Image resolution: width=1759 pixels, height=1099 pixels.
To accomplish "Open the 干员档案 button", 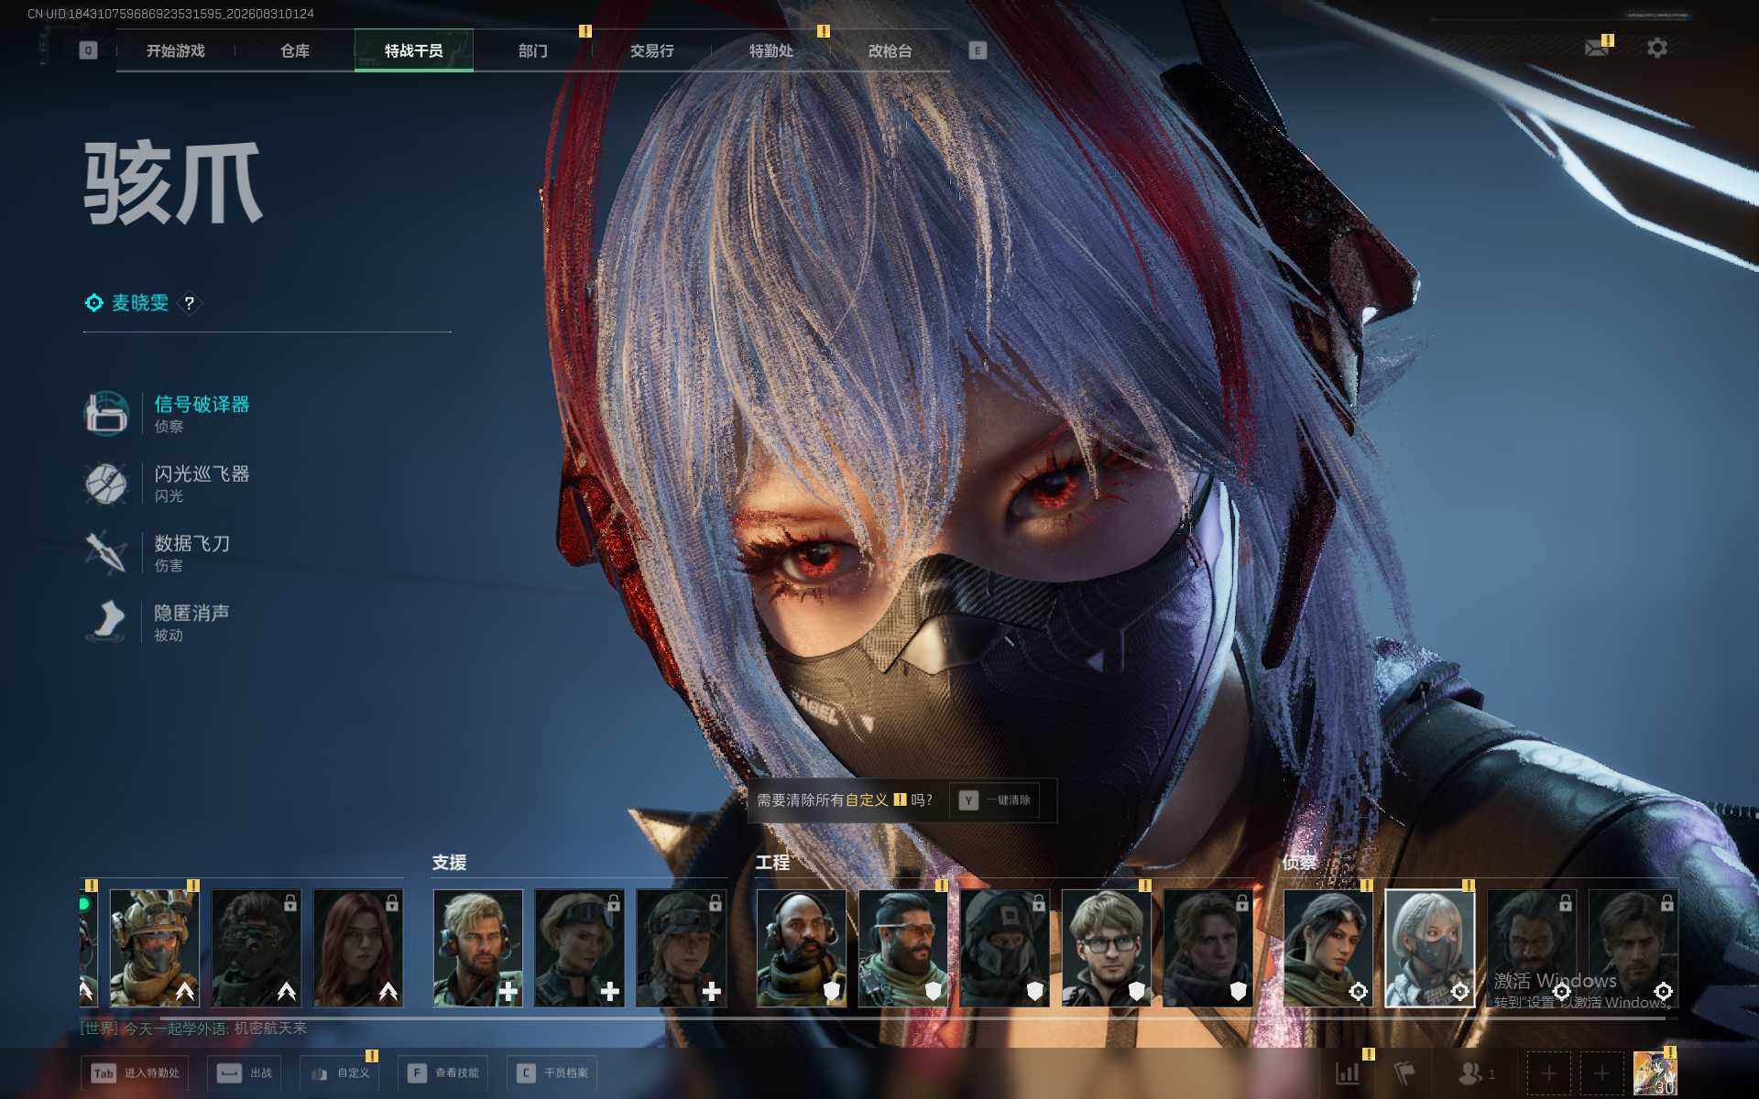I will click(x=552, y=1073).
